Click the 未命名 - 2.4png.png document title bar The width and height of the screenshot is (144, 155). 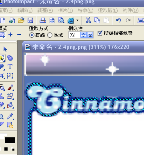click(83, 47)
